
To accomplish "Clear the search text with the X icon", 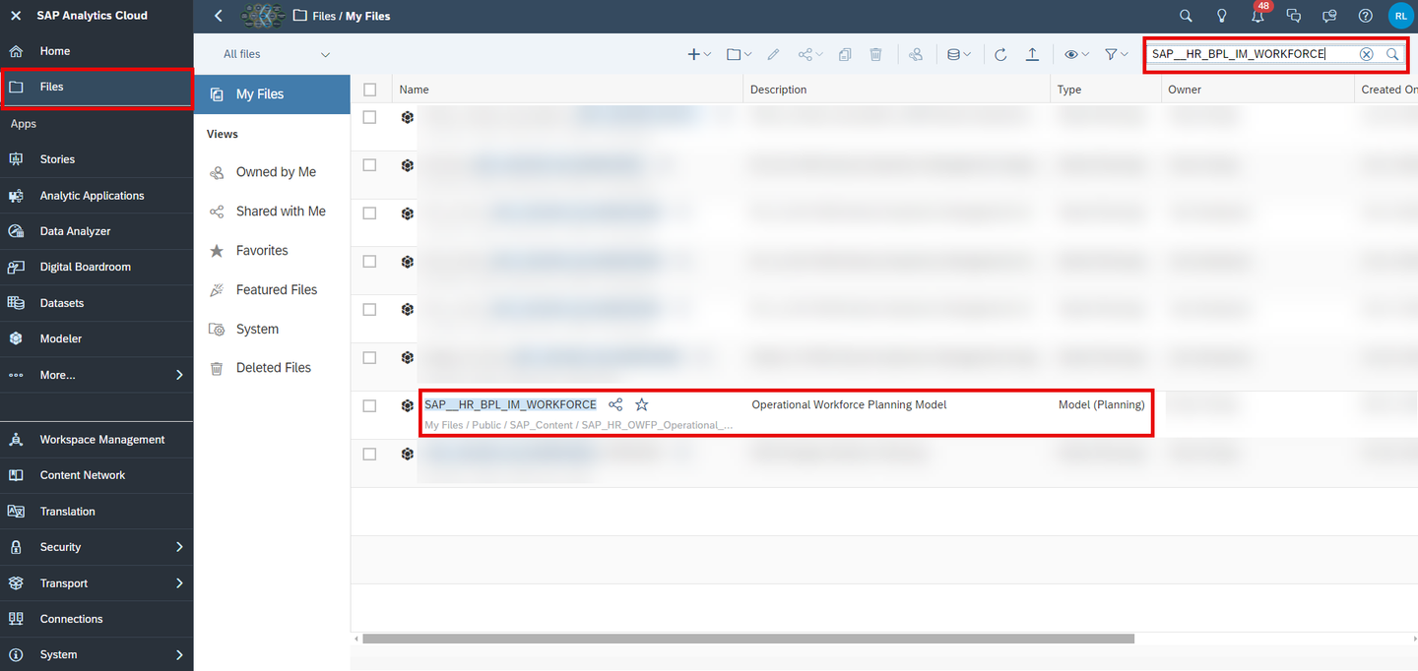I will pos(1367,54).
